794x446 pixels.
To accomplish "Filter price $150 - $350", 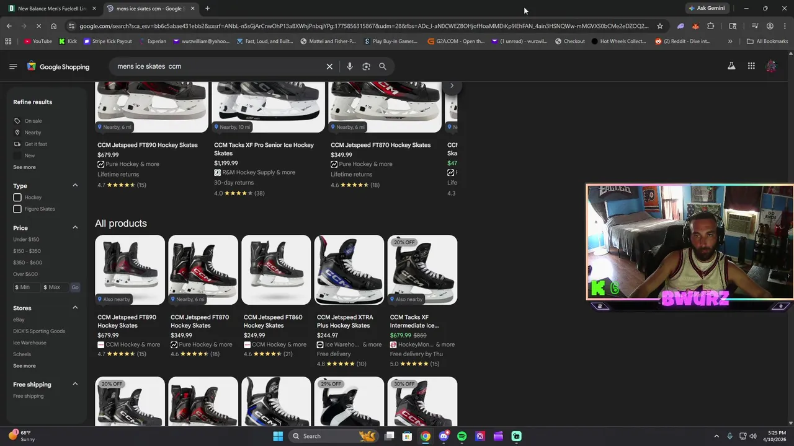I will click(x=27, y=251).
